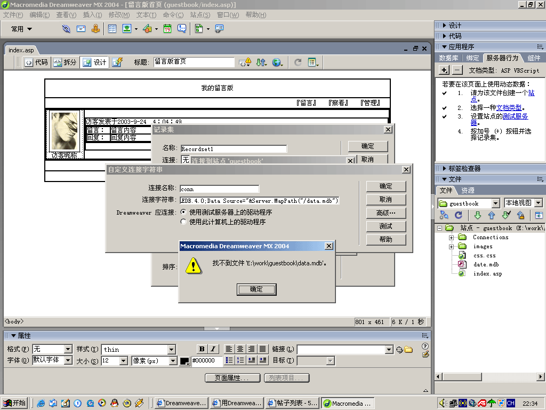Image resolution: width=546 pixels, height=410 pixels.
Task: Click 确定 in the file-not-found alert
Action: click(256, 289)
